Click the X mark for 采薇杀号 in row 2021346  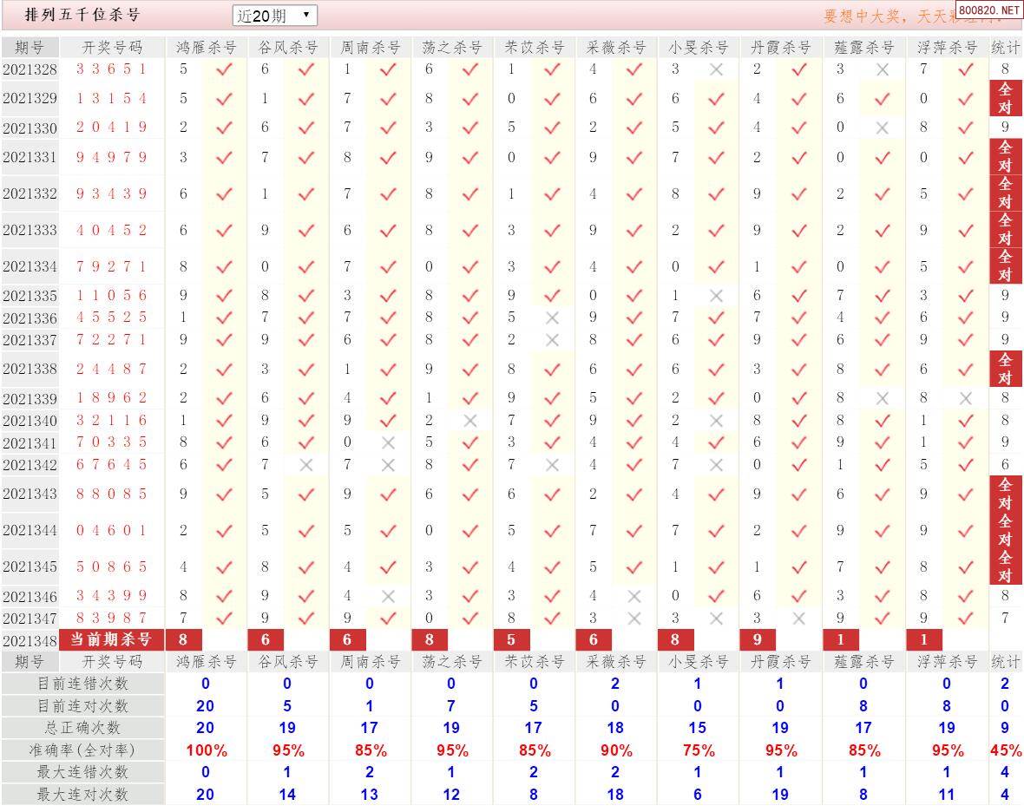coord(634,596)
